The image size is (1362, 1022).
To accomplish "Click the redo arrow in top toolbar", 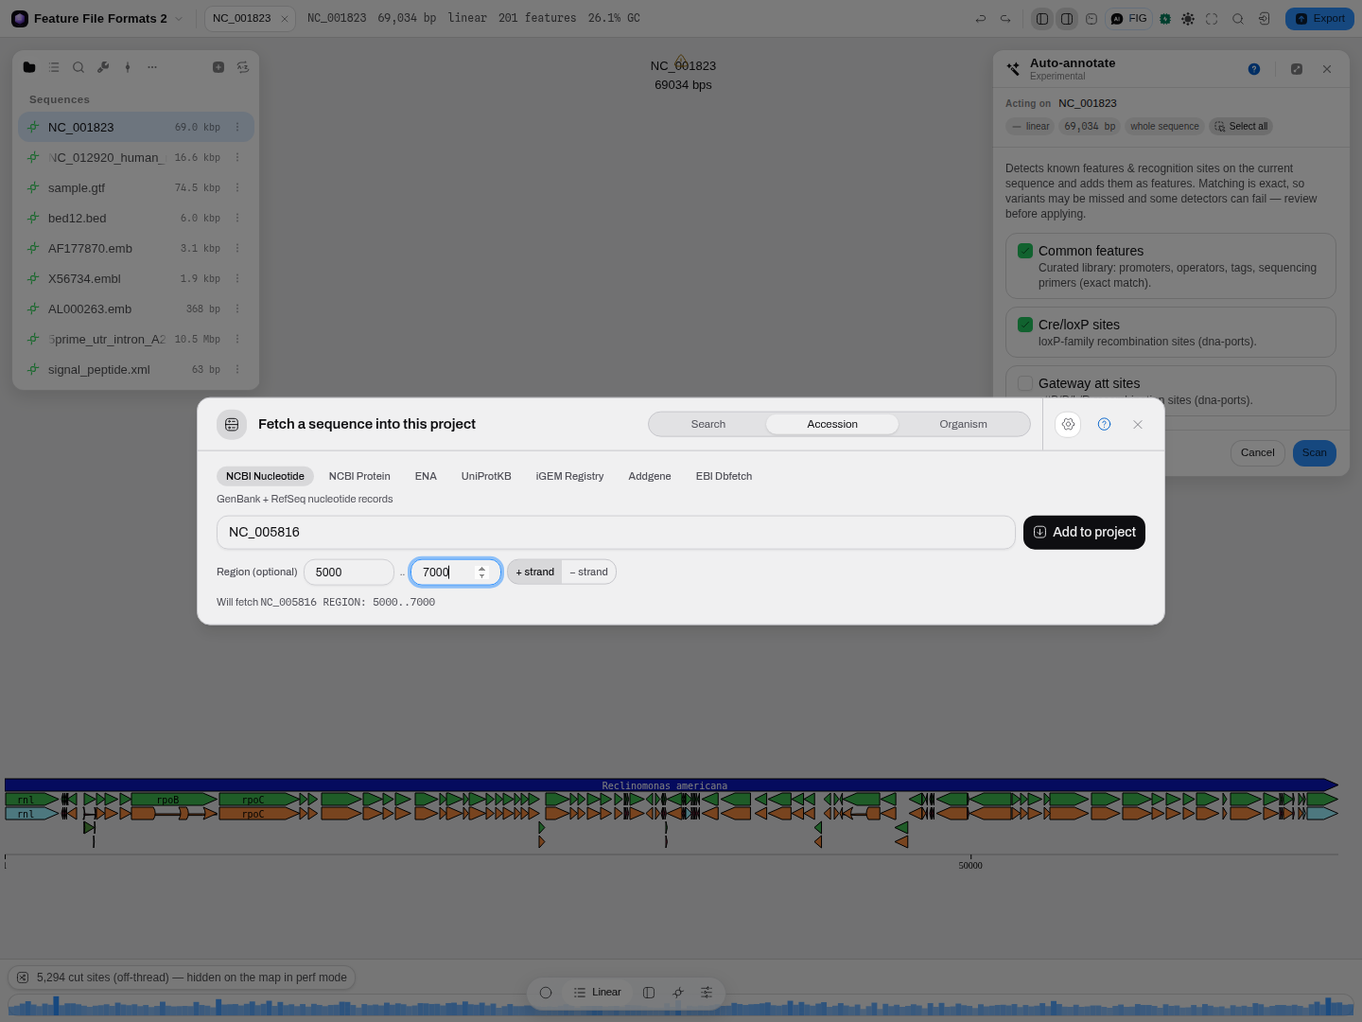I will click(1005, 19).
